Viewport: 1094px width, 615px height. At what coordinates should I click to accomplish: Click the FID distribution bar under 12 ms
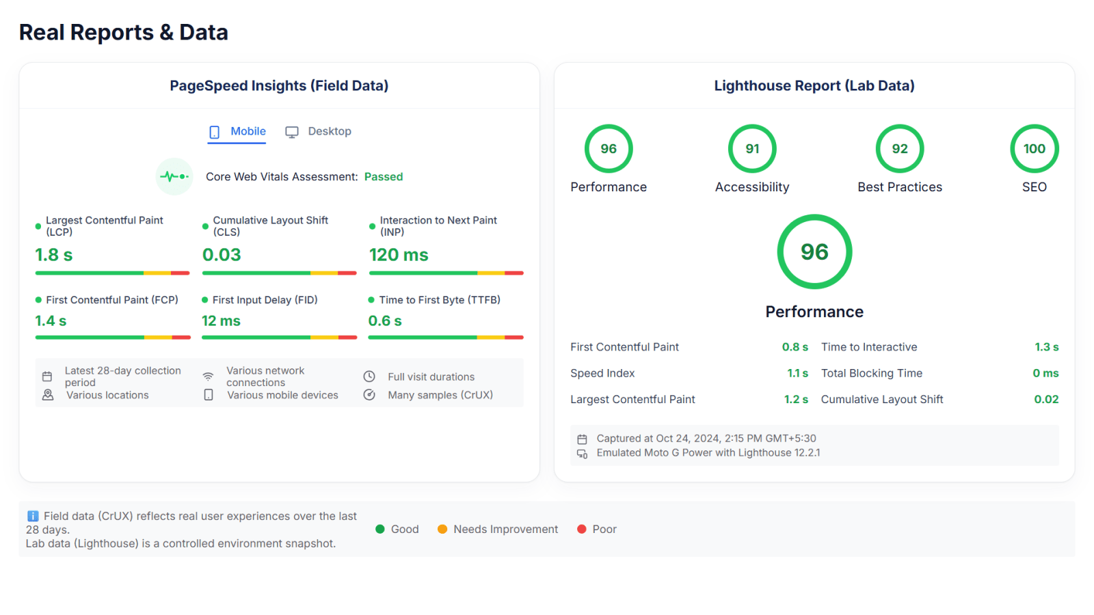(x=280, y=338)
